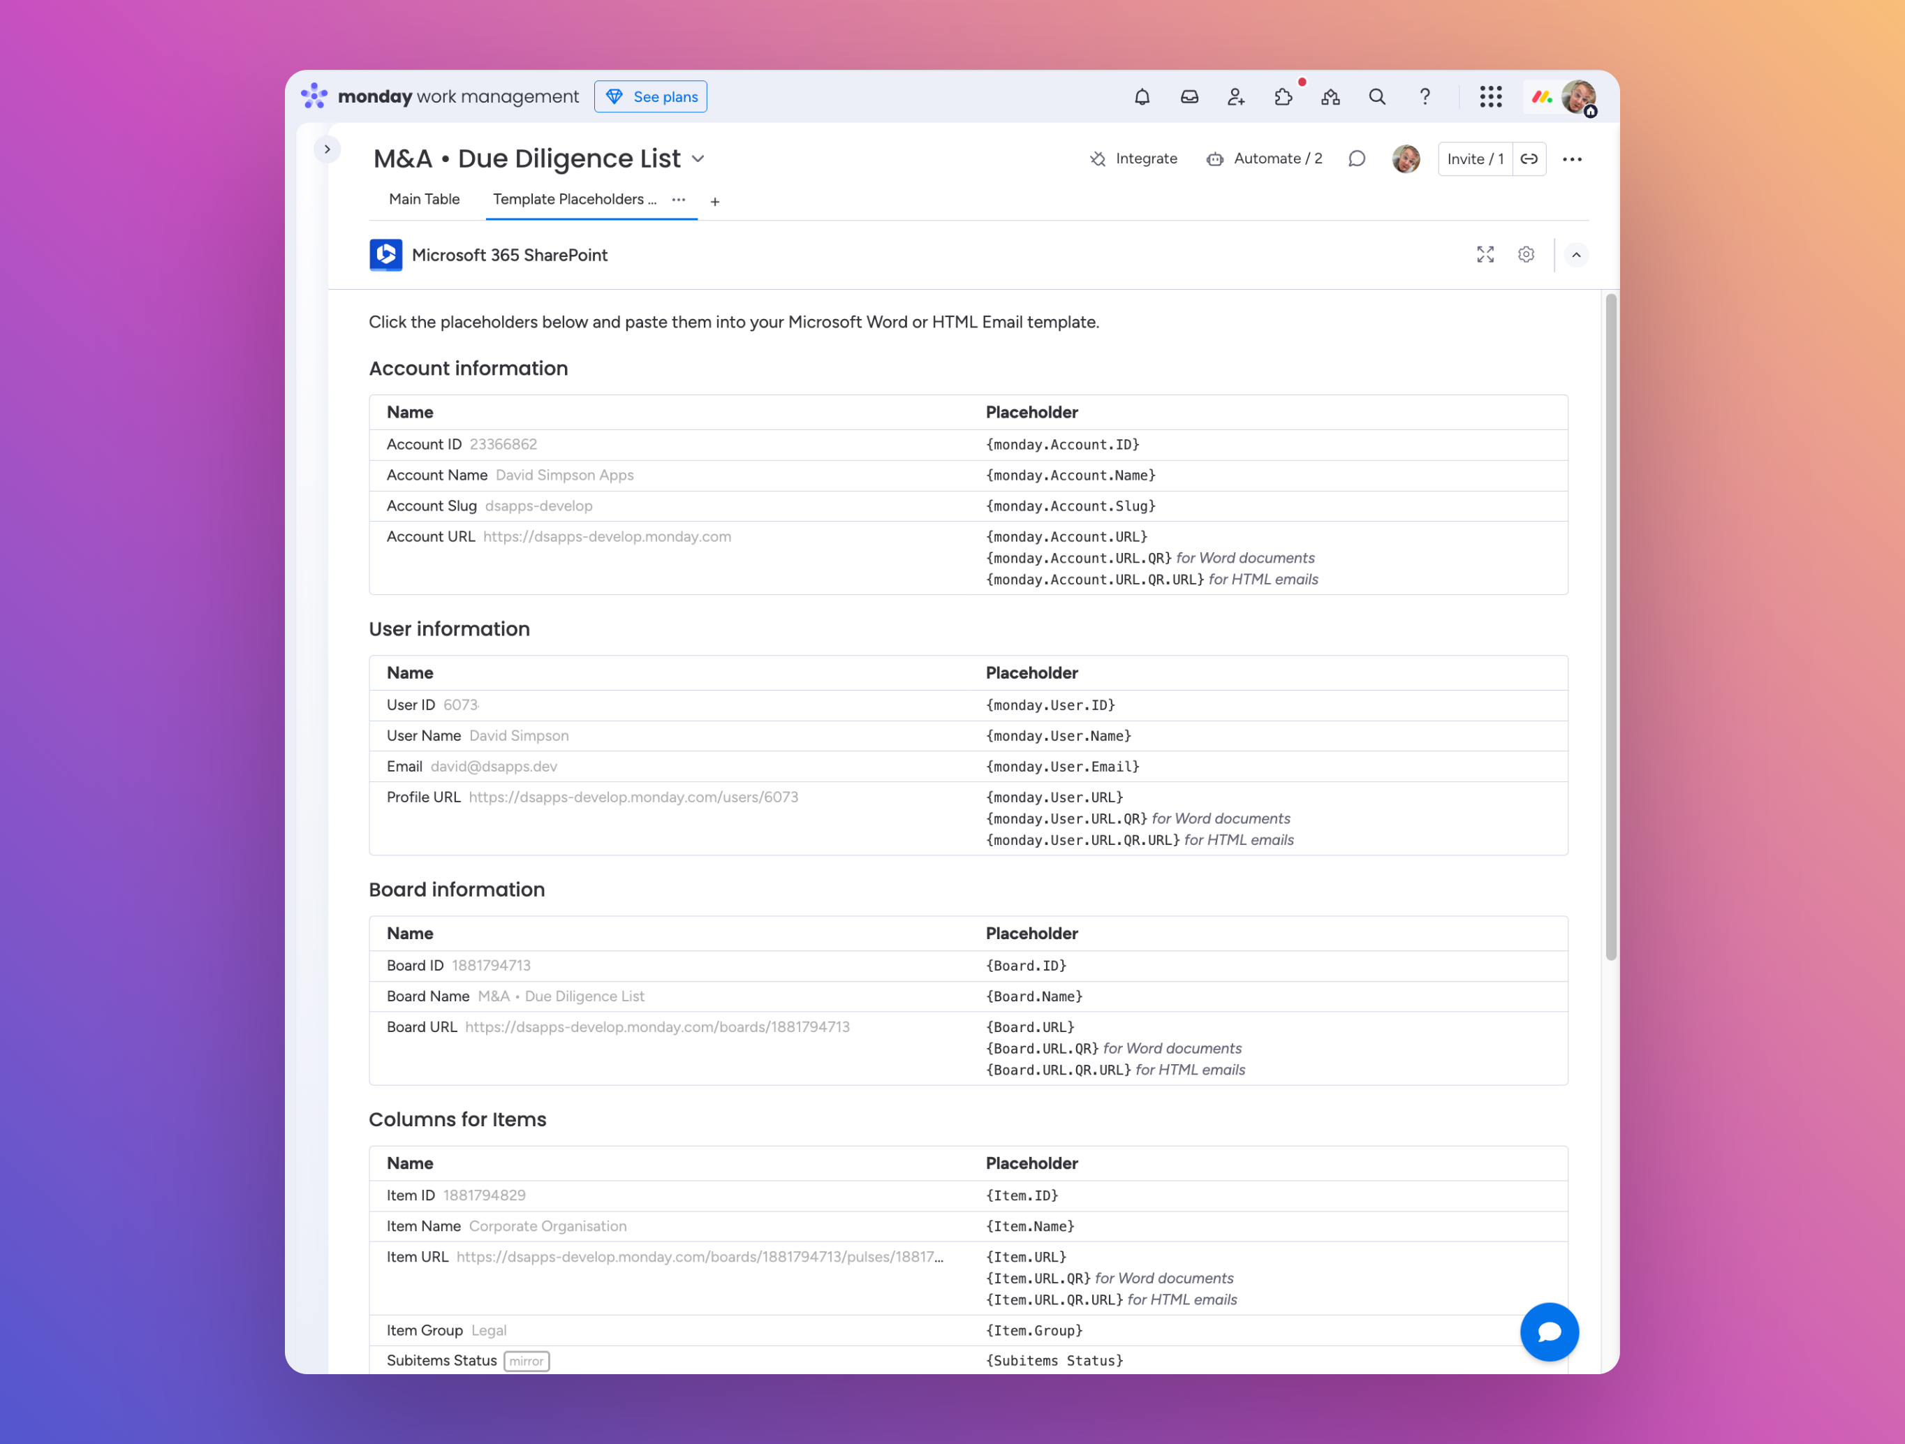Add a new board view with plus
This screenshot has width=1905, height=1444.
pos(715,202)
